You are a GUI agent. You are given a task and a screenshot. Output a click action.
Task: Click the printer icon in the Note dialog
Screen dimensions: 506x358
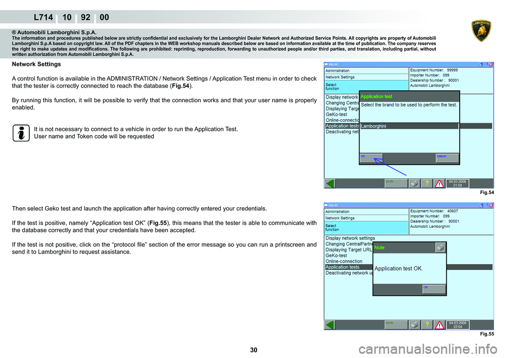441,248
